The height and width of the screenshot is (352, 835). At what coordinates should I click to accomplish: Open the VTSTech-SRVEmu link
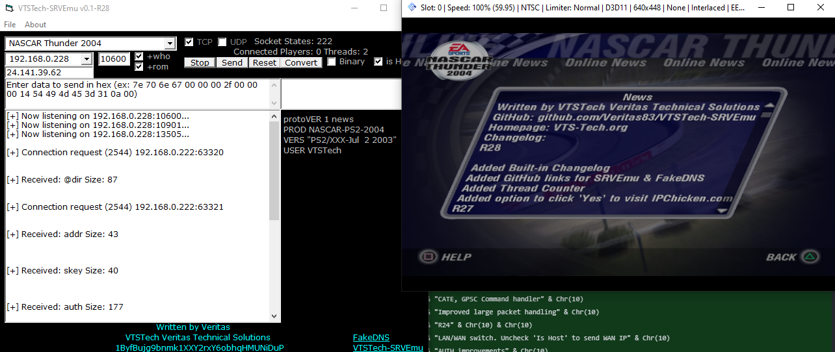coord(388,347)
